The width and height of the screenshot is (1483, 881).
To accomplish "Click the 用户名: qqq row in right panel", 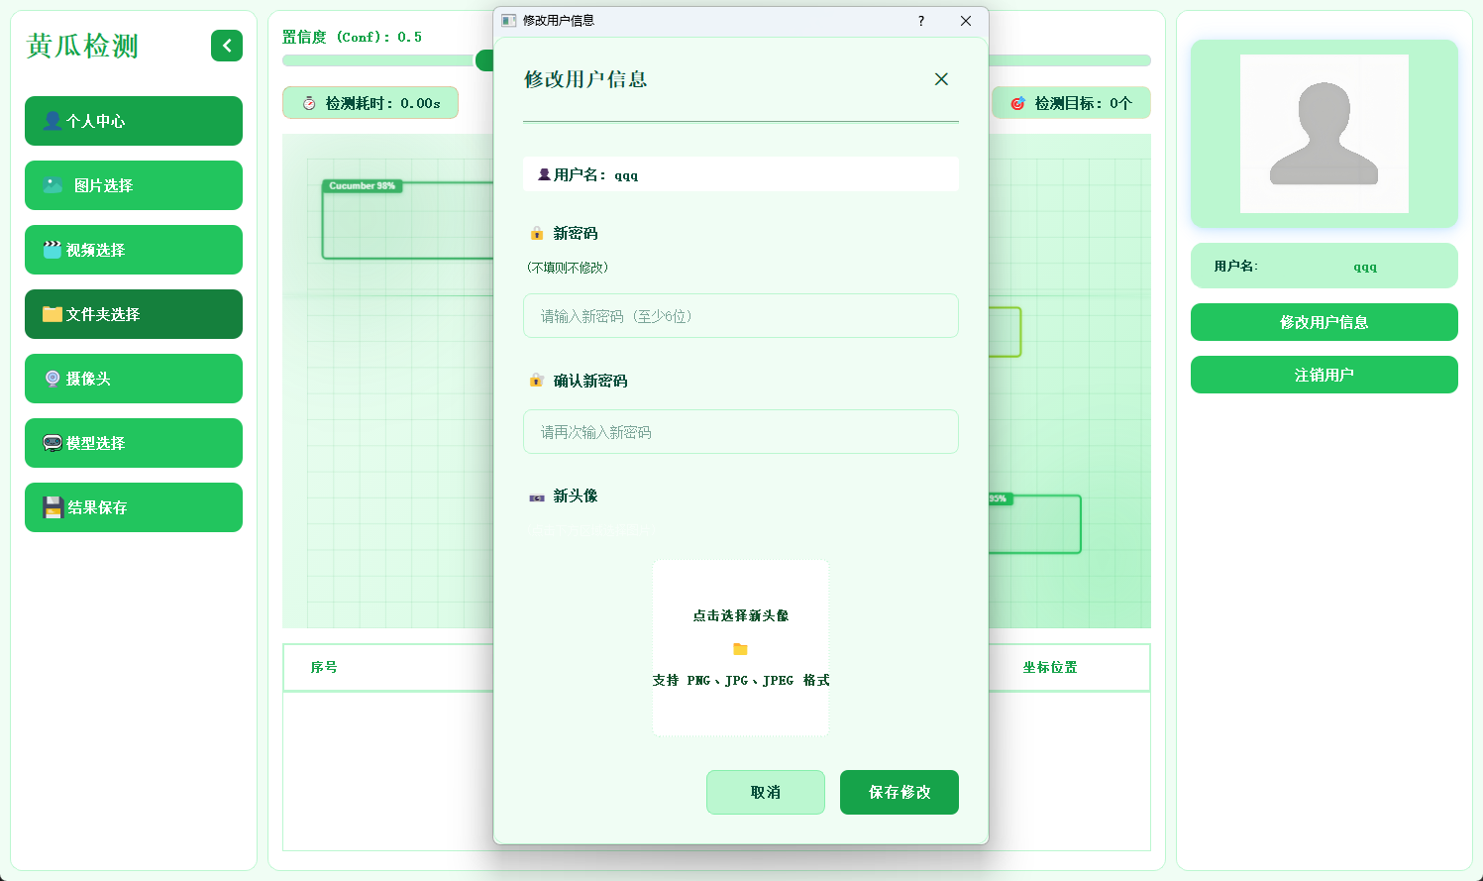I will 1324,266.
